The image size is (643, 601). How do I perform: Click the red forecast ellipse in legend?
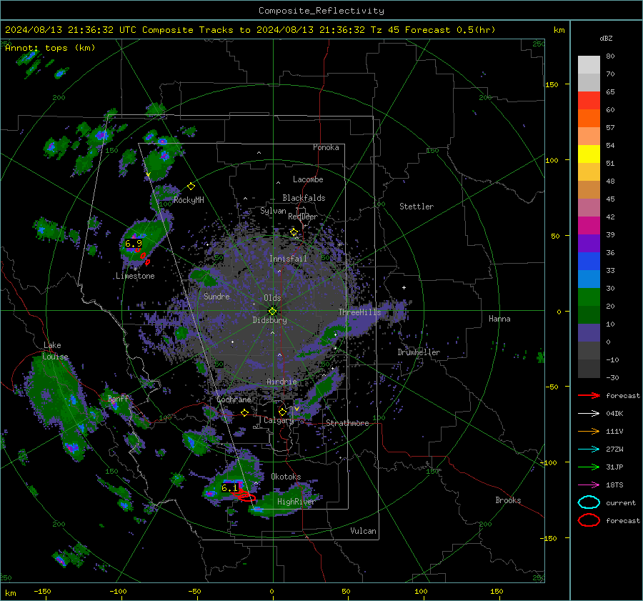coord(589,520)
